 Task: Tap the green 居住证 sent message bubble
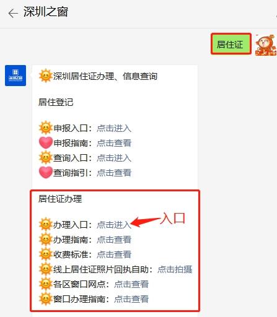point(231,44)
